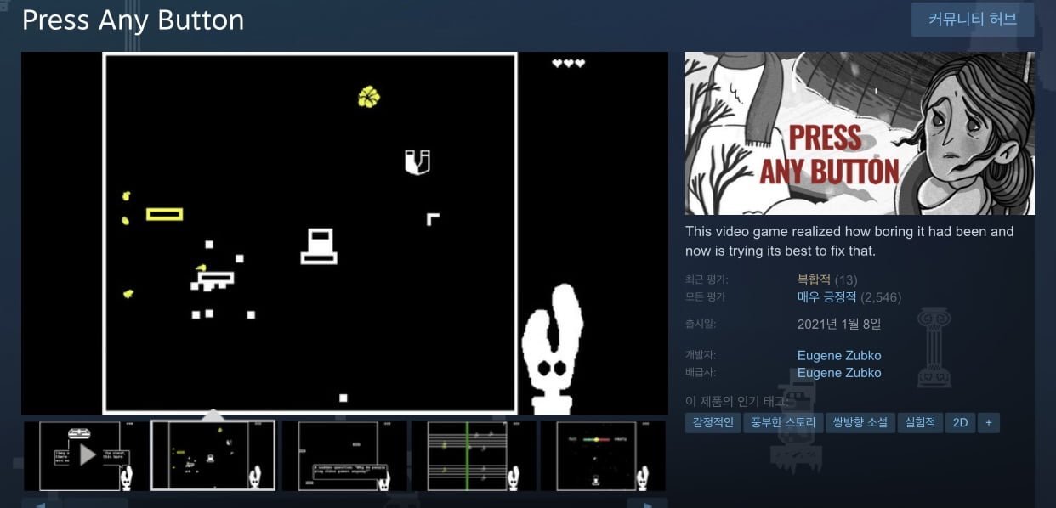The image size is (1056, 508).
Task: Select the 쌍방향 소설 tag
Action: coord(860,422)
